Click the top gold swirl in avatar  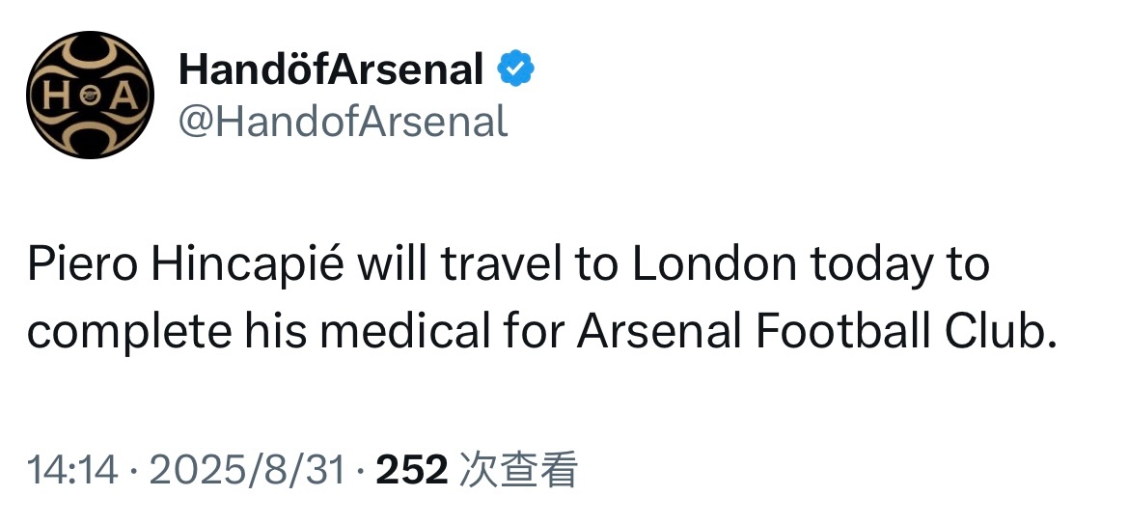point(90,54)
